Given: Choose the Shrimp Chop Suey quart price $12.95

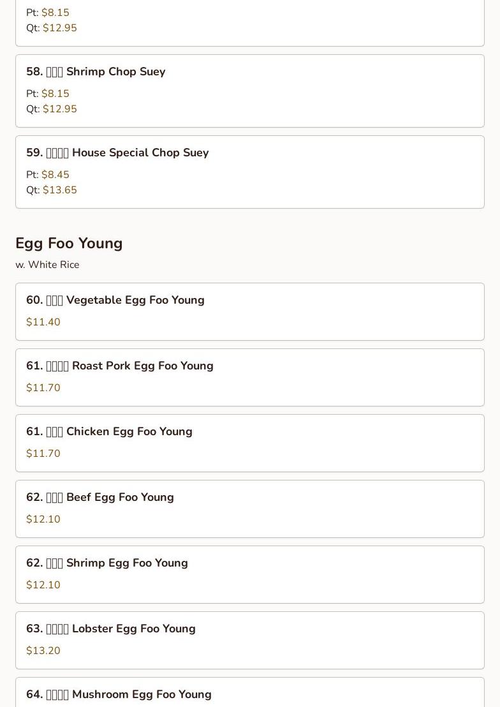Looking at the screenshot, I should pos(59,108).
